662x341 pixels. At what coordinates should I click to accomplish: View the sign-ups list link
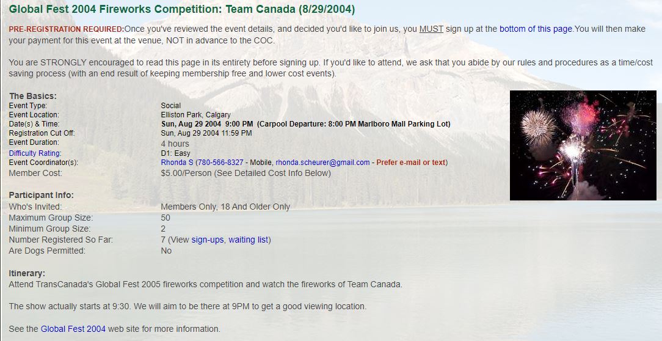click(208, 240)
